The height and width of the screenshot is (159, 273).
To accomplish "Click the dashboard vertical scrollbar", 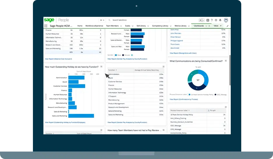I will click(230, 70).
